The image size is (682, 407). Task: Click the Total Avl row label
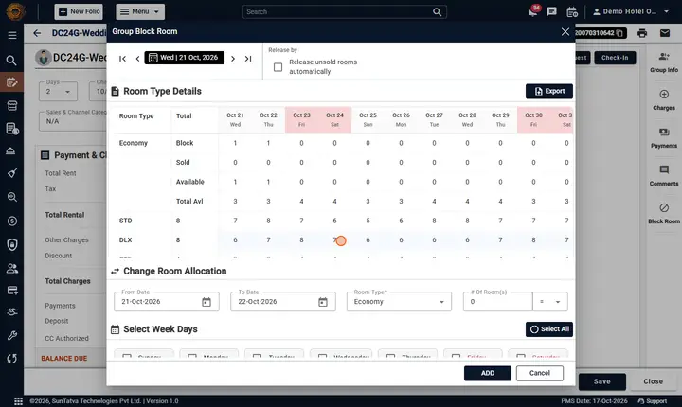pos(189,202)
